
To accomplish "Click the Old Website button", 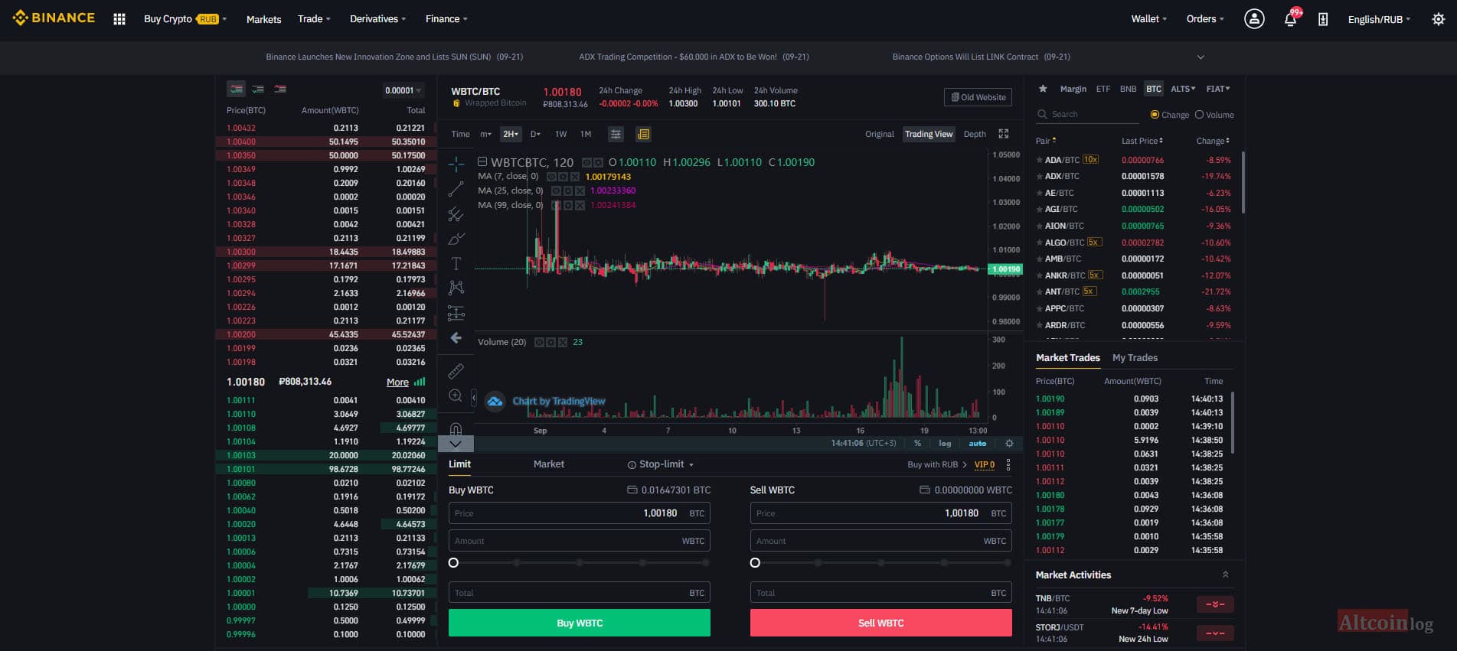I will (x=978, y=97).
